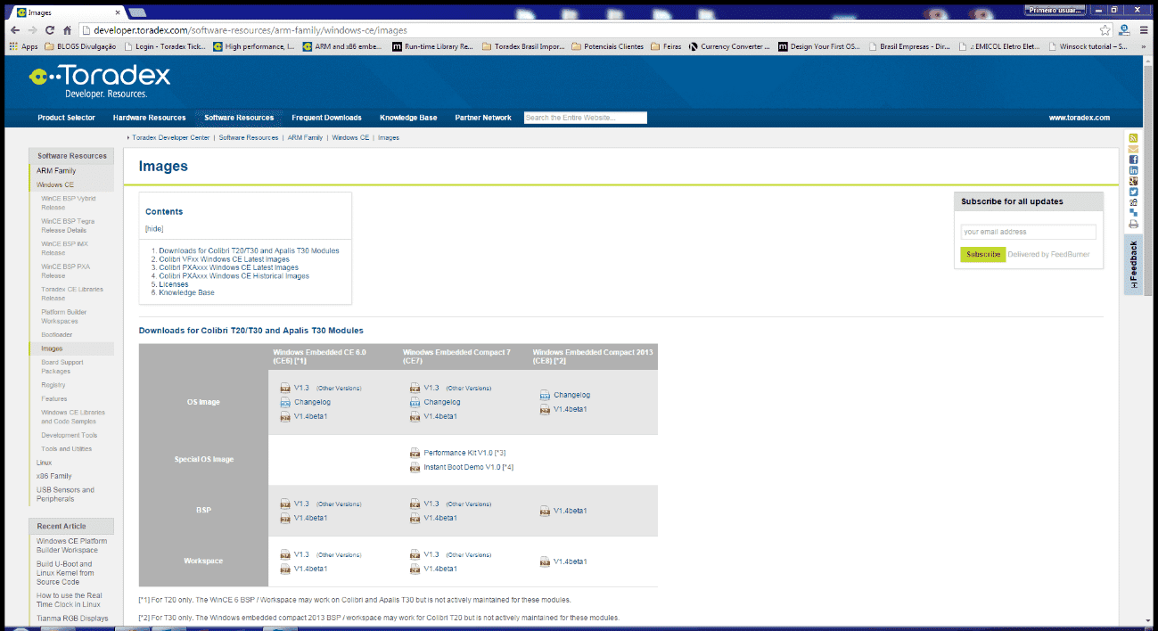The height and width of the screenshot is (631, 1158).
Task: Download Performance Kit V1.0 icon
Action: 415,453
